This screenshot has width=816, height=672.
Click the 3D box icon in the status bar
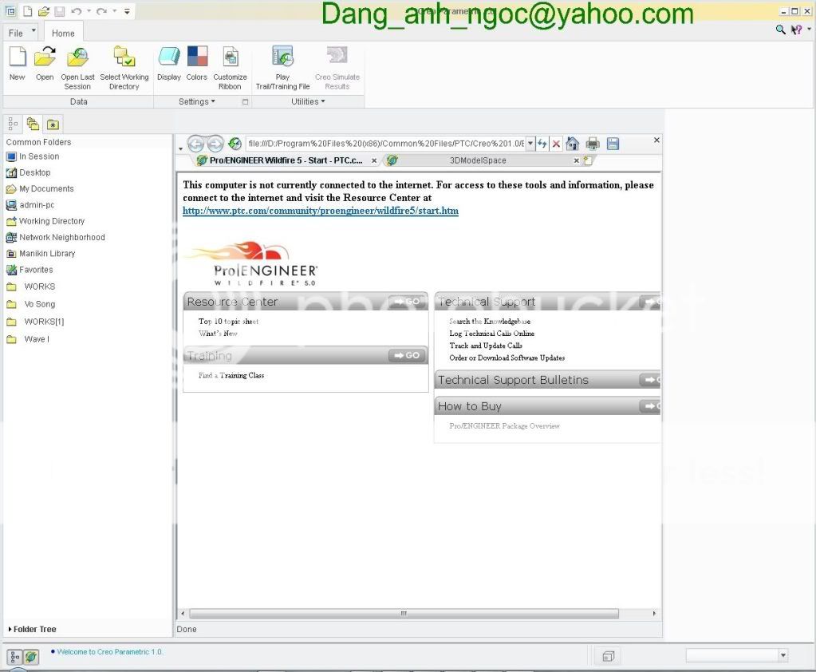click(608, 656)
